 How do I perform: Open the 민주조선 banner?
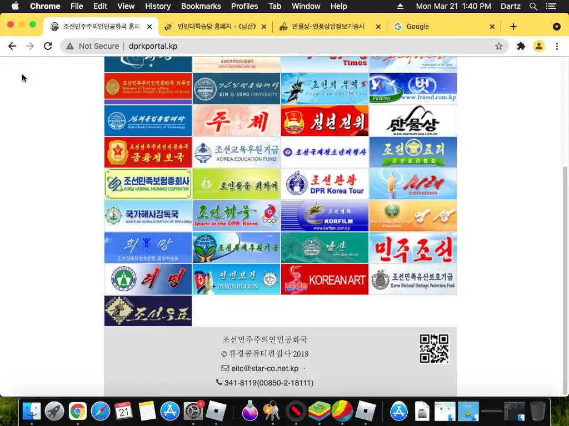pyautogui.click(x=413, y=248)
